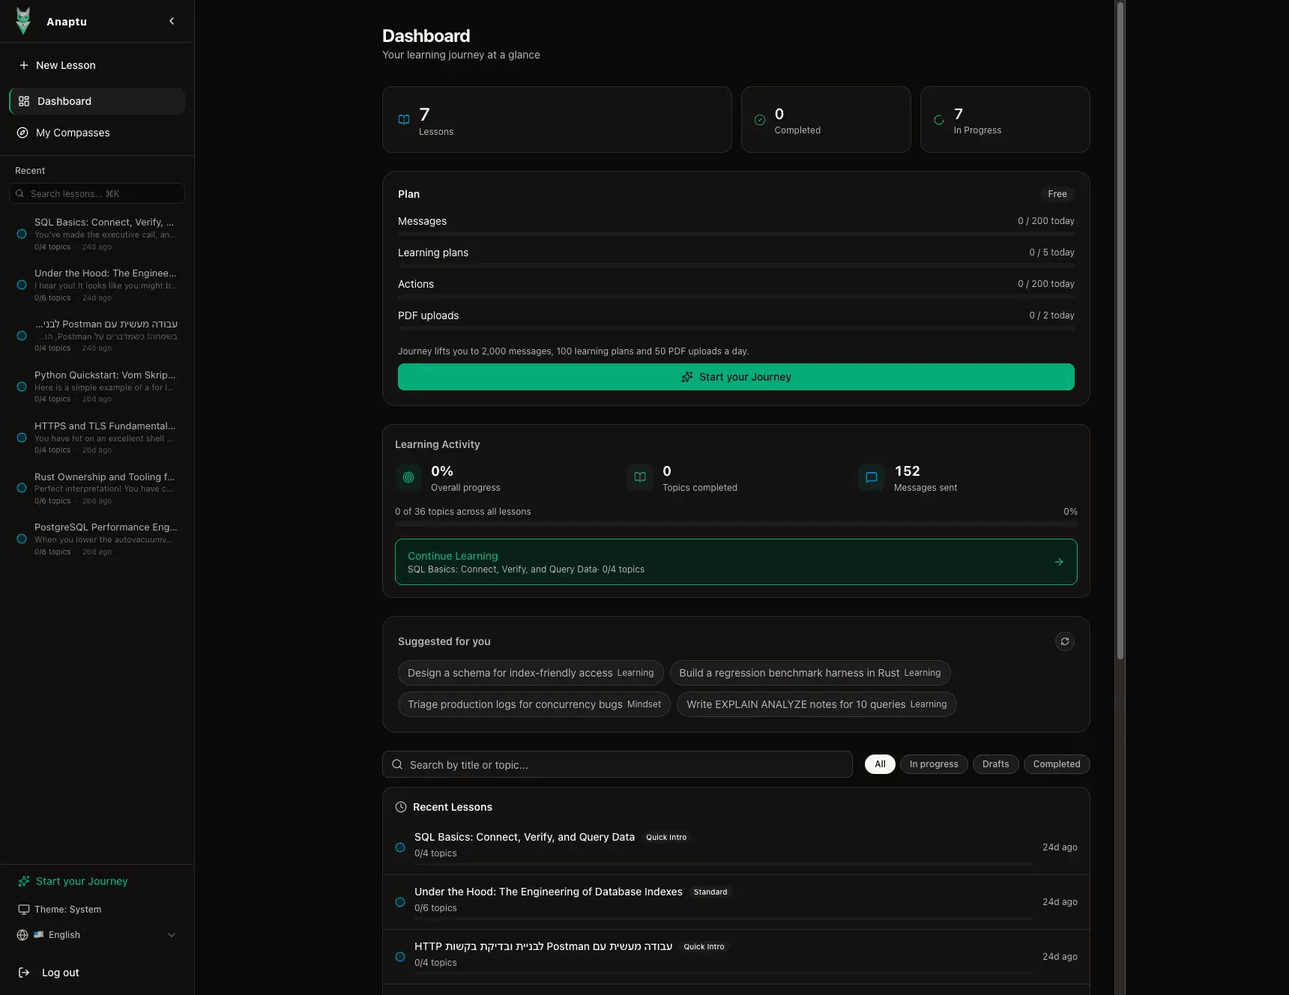Click sparkle icon beside sidebar Start your Journey
The image size is (1289, 995).
tap(24, 881)
